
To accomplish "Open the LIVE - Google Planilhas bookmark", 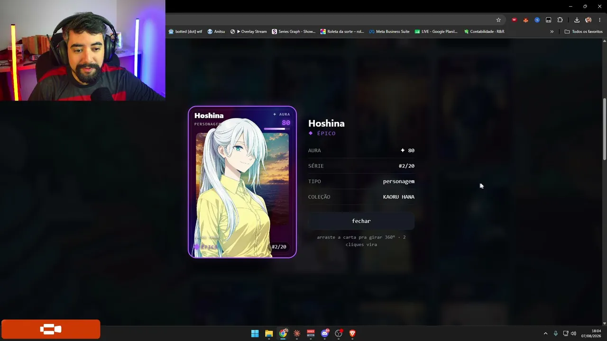I will point(436,32).
